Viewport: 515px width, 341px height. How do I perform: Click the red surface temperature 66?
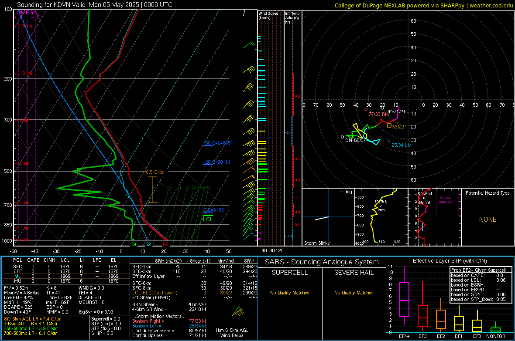165,244
